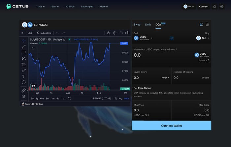Set chart range to 1d
This screenshot has height=147, width=231.
[x=63, y=99]
